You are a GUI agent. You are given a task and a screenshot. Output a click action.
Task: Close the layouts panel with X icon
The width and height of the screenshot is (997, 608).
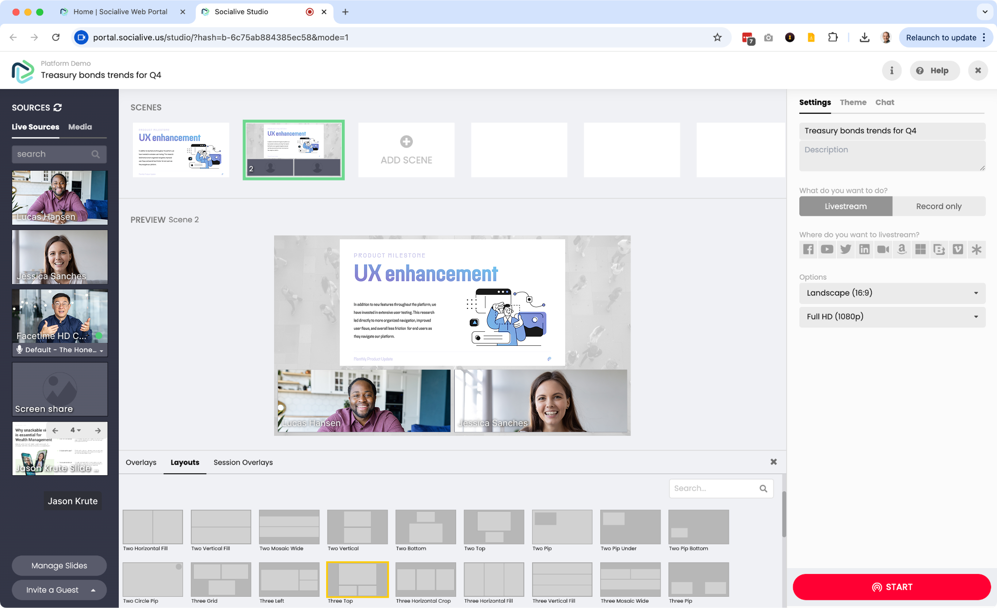pyautogui.click(x=774, y=462)
